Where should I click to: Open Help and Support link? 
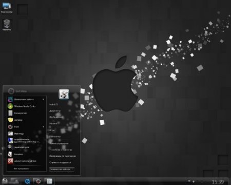(60, 162)
